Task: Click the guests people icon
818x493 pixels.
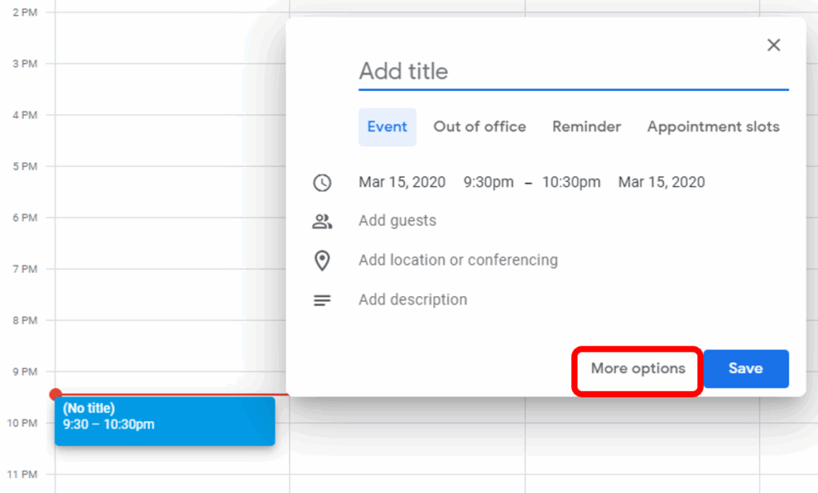Action: point(322,222)
